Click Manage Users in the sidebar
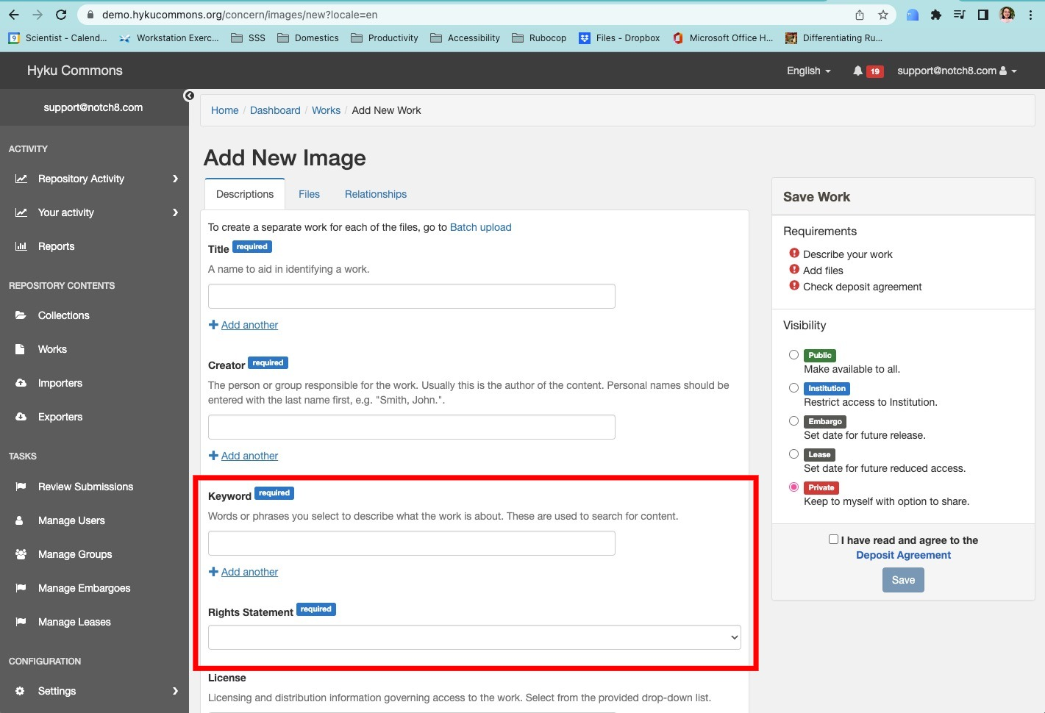Screen dimensions: 1045x713 tap(71, 520)
